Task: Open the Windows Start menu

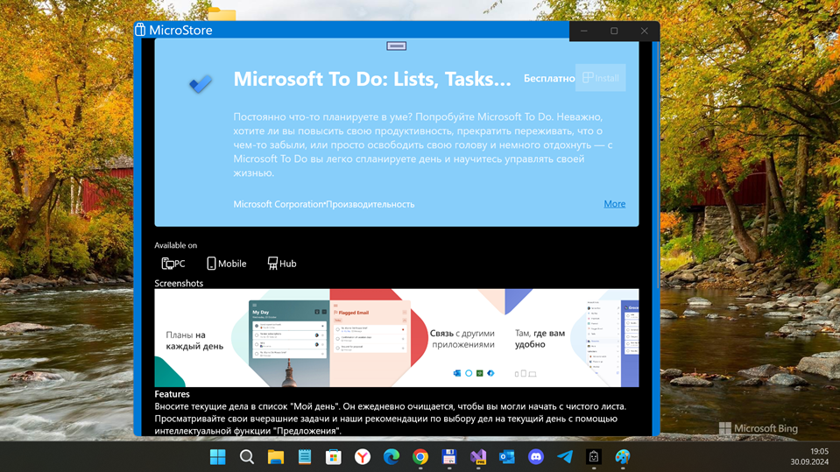Action: (x=217, y=457)
